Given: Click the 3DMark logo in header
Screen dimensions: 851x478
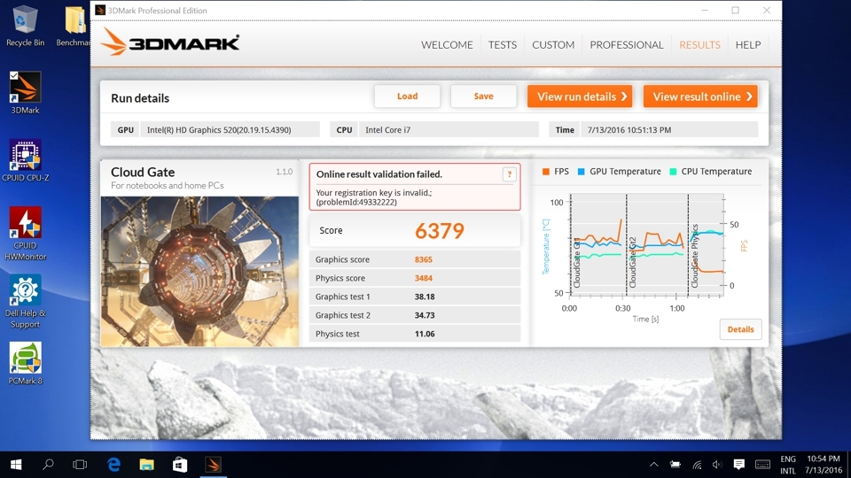Looking at the screenshot, I should tap(170, 42).
